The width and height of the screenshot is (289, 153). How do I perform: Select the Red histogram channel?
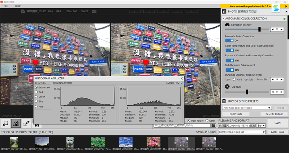pos(36,92)
